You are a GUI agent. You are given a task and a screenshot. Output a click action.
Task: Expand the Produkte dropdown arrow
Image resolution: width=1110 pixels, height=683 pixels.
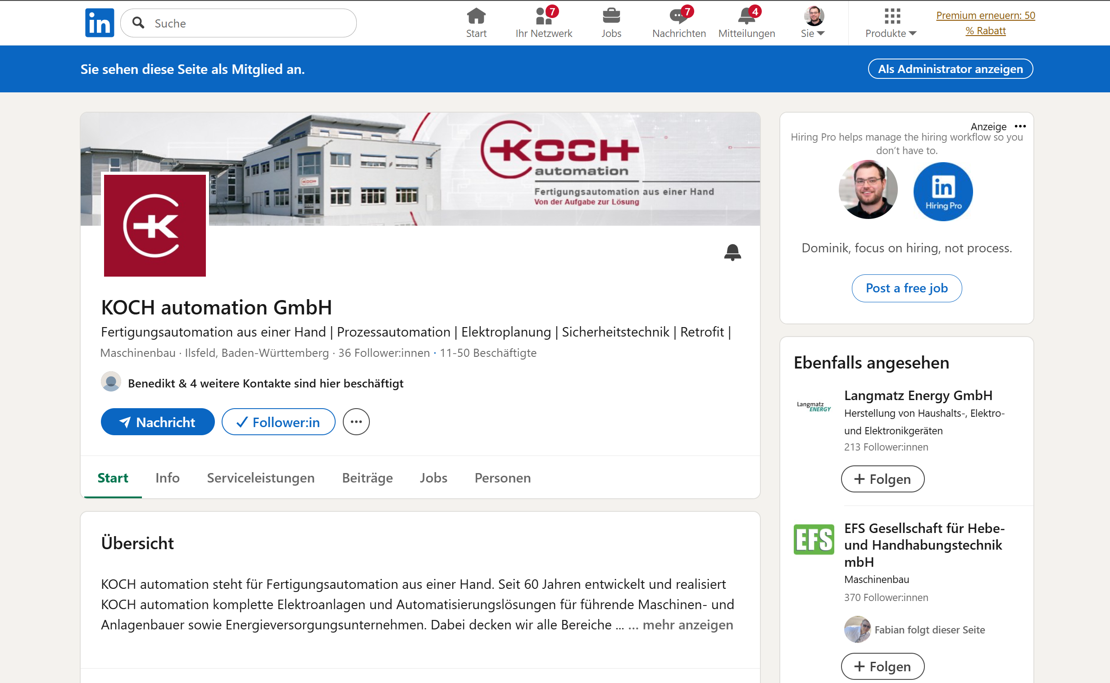coord(912,33)
